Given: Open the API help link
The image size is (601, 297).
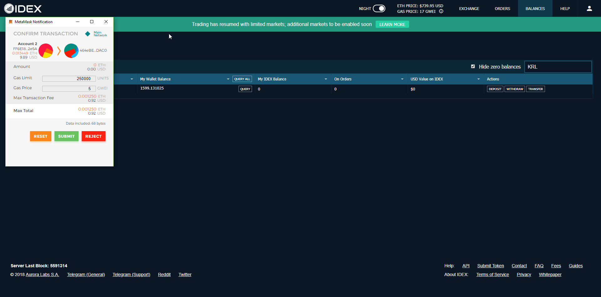Looking at the screenshot, I should click(466, 266).
